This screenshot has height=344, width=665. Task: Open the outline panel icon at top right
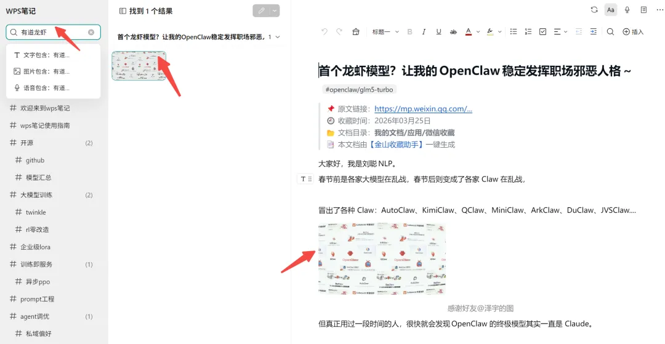pyautogui.click(x=644, y=10)
